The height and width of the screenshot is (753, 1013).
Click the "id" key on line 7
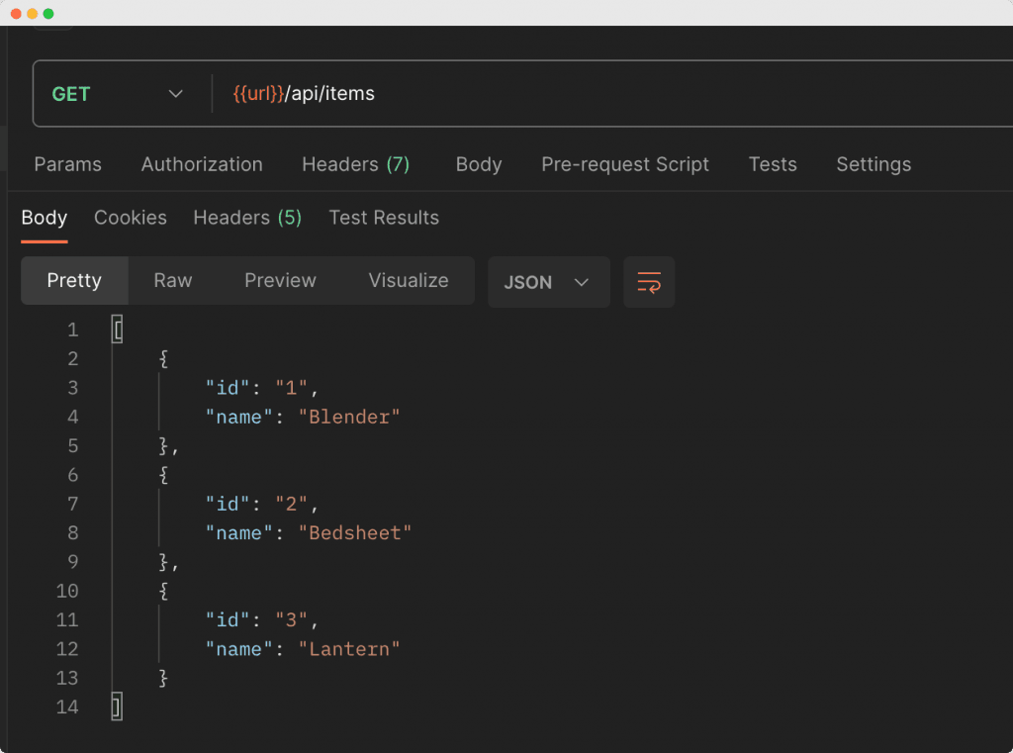coord(227,505)
